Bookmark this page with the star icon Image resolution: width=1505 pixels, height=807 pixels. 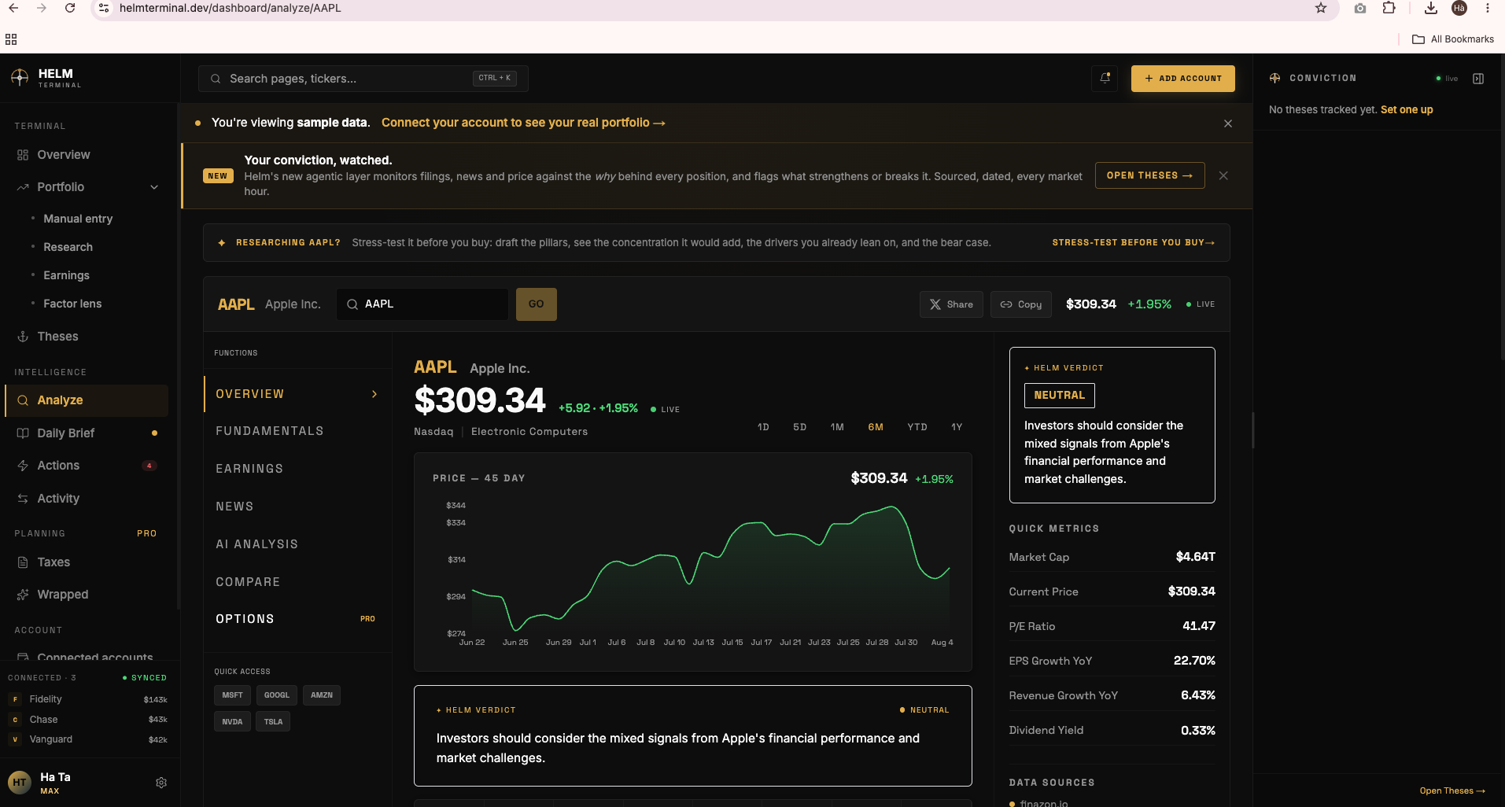[x=1321, y=8]
